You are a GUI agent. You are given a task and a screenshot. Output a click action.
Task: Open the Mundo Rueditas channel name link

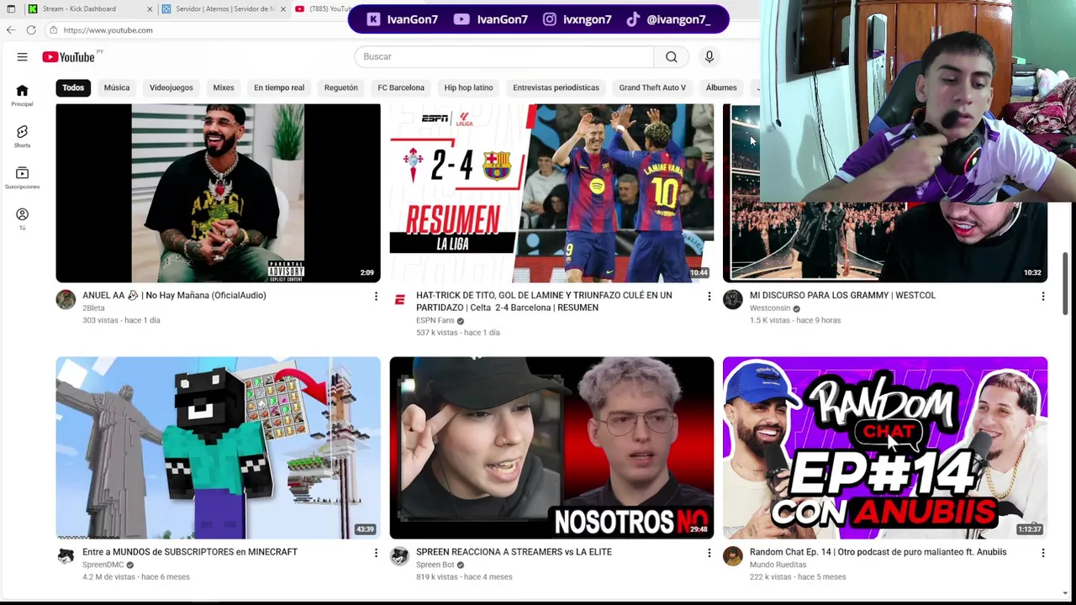778,565
